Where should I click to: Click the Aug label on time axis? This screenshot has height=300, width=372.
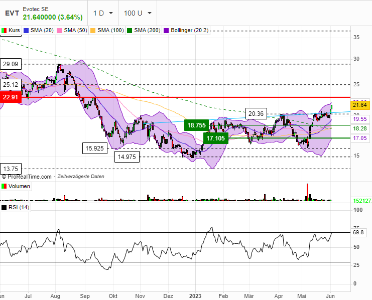[x=55, y=296]
